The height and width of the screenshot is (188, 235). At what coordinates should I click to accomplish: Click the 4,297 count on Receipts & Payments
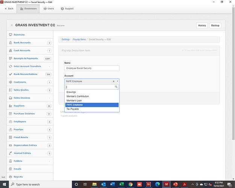pyautogui.click(x=47, y=59)
